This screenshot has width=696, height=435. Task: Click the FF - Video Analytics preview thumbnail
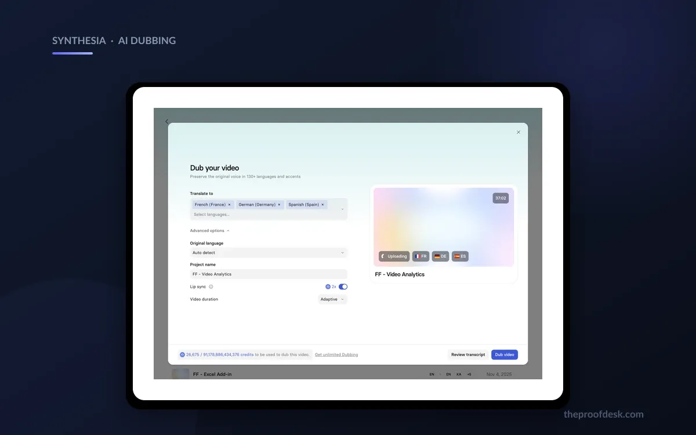tap(444, 227)
